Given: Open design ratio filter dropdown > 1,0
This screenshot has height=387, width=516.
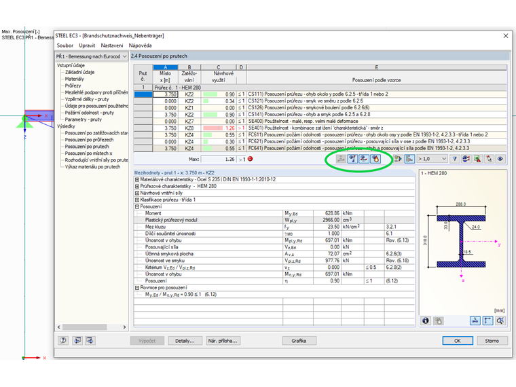Looking at the screenshot, I should 432,159.
